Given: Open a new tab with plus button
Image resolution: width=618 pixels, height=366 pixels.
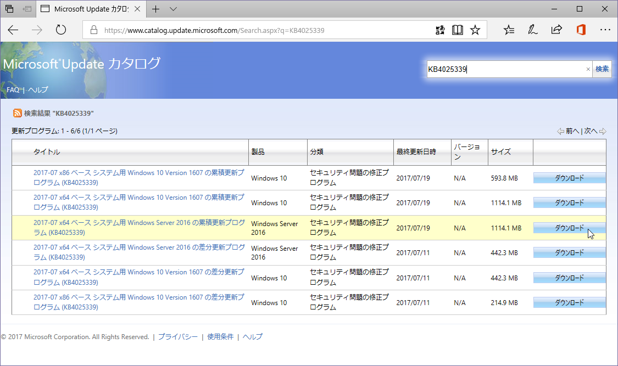Looking at the screenshot, I should [155, 9].
